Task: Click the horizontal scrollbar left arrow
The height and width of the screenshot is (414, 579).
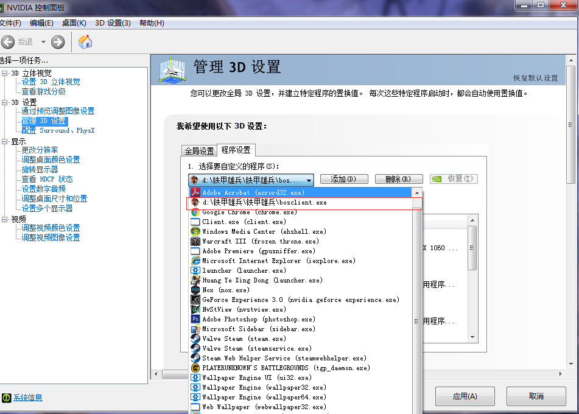Action: [x=156, y=374]
